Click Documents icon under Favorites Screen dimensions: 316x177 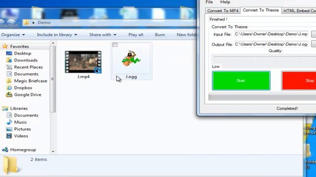(9, 74)
